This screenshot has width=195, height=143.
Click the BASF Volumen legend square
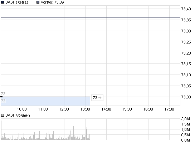point(3,116)
